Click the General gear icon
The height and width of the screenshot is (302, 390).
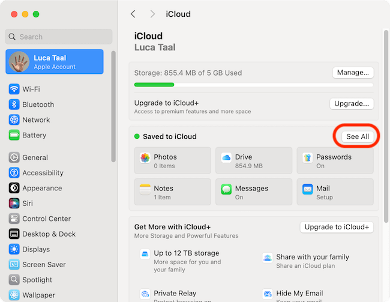[14, 157]
